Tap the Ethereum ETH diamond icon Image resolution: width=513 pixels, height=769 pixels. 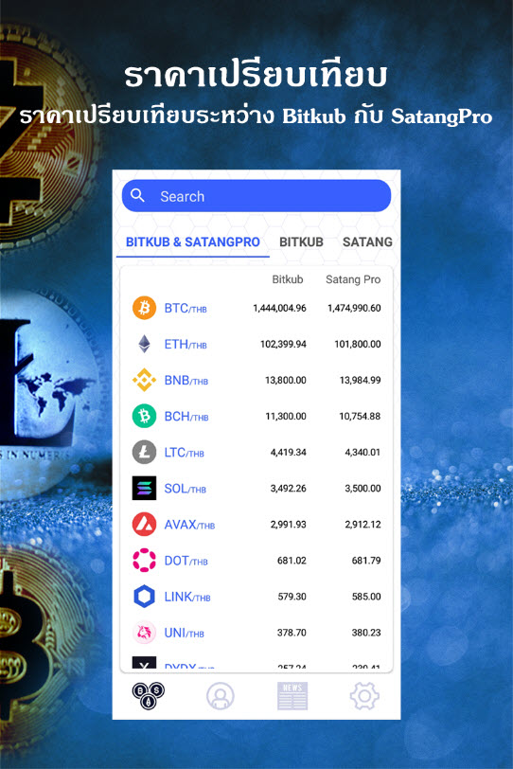tap(144, 344)
